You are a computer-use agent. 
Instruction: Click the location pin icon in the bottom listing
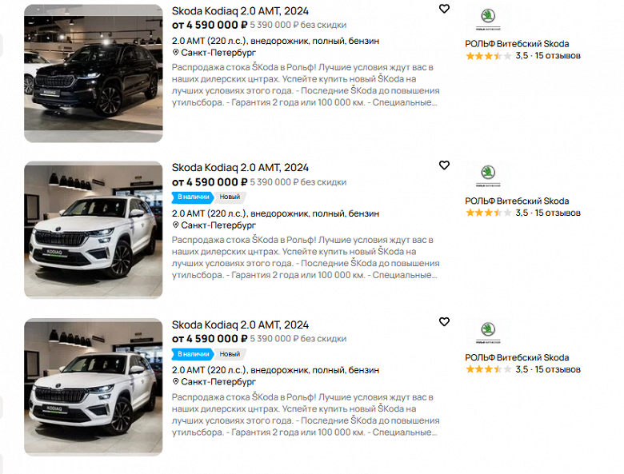tap(176, 382)
